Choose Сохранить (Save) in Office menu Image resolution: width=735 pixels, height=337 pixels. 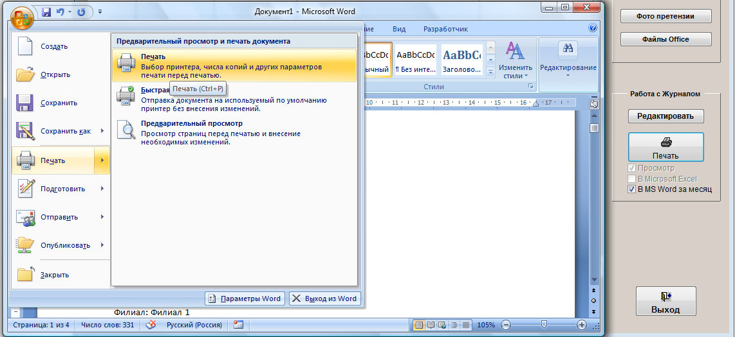(x=61, y=103)
